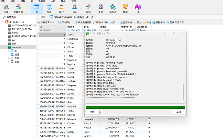Open dropdown arrow next to 其它

[x=81, y=9]
